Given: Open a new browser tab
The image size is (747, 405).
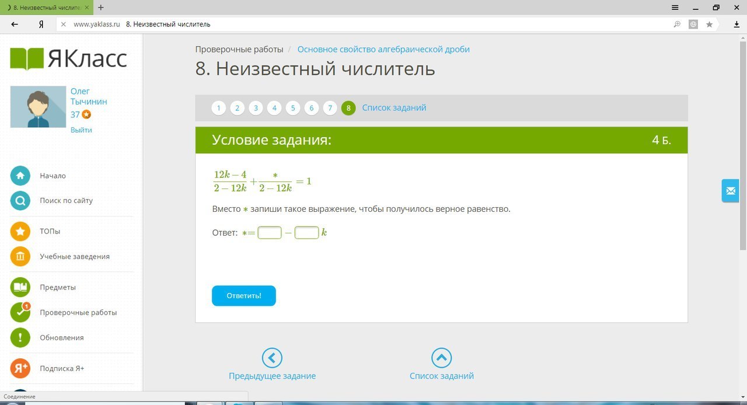Looking at the screenshot, I should tap(101, 8).
